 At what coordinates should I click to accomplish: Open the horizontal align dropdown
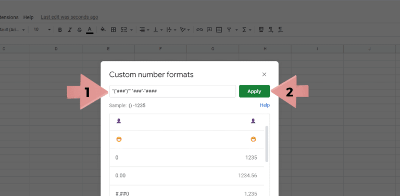pyautogui.click(x=144, y=30)
